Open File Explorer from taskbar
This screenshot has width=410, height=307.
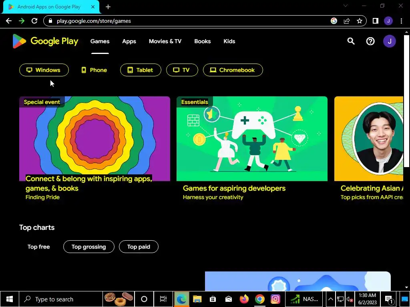[197, 299]
